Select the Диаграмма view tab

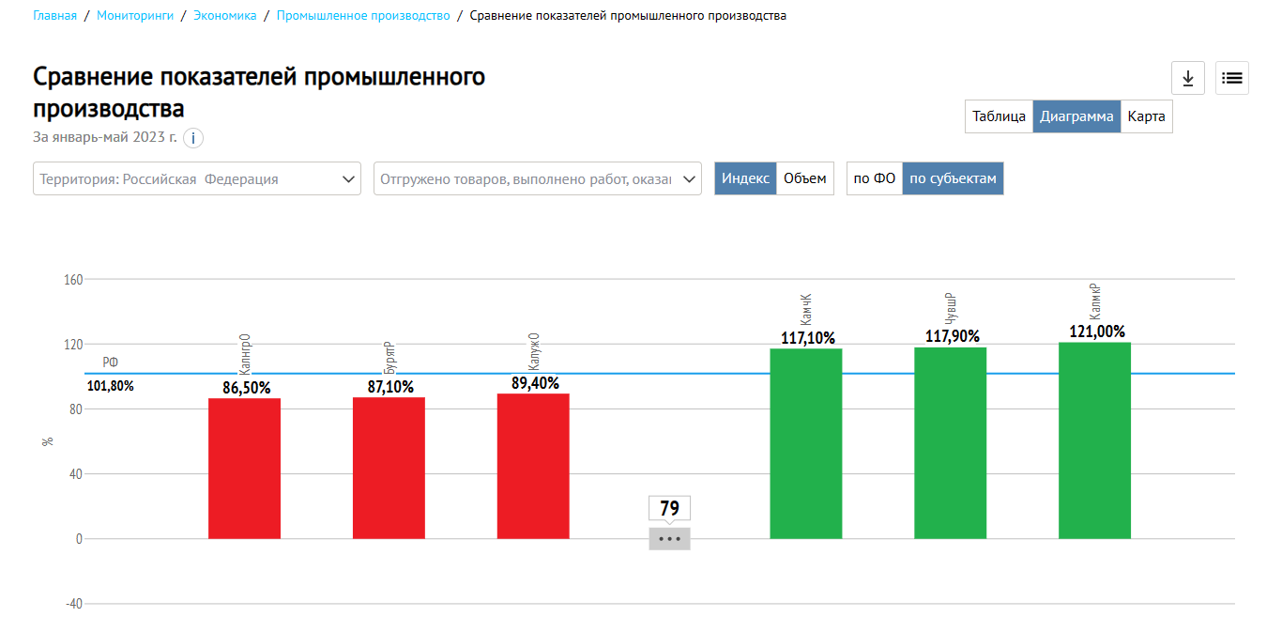click(x=1076, y=116)
